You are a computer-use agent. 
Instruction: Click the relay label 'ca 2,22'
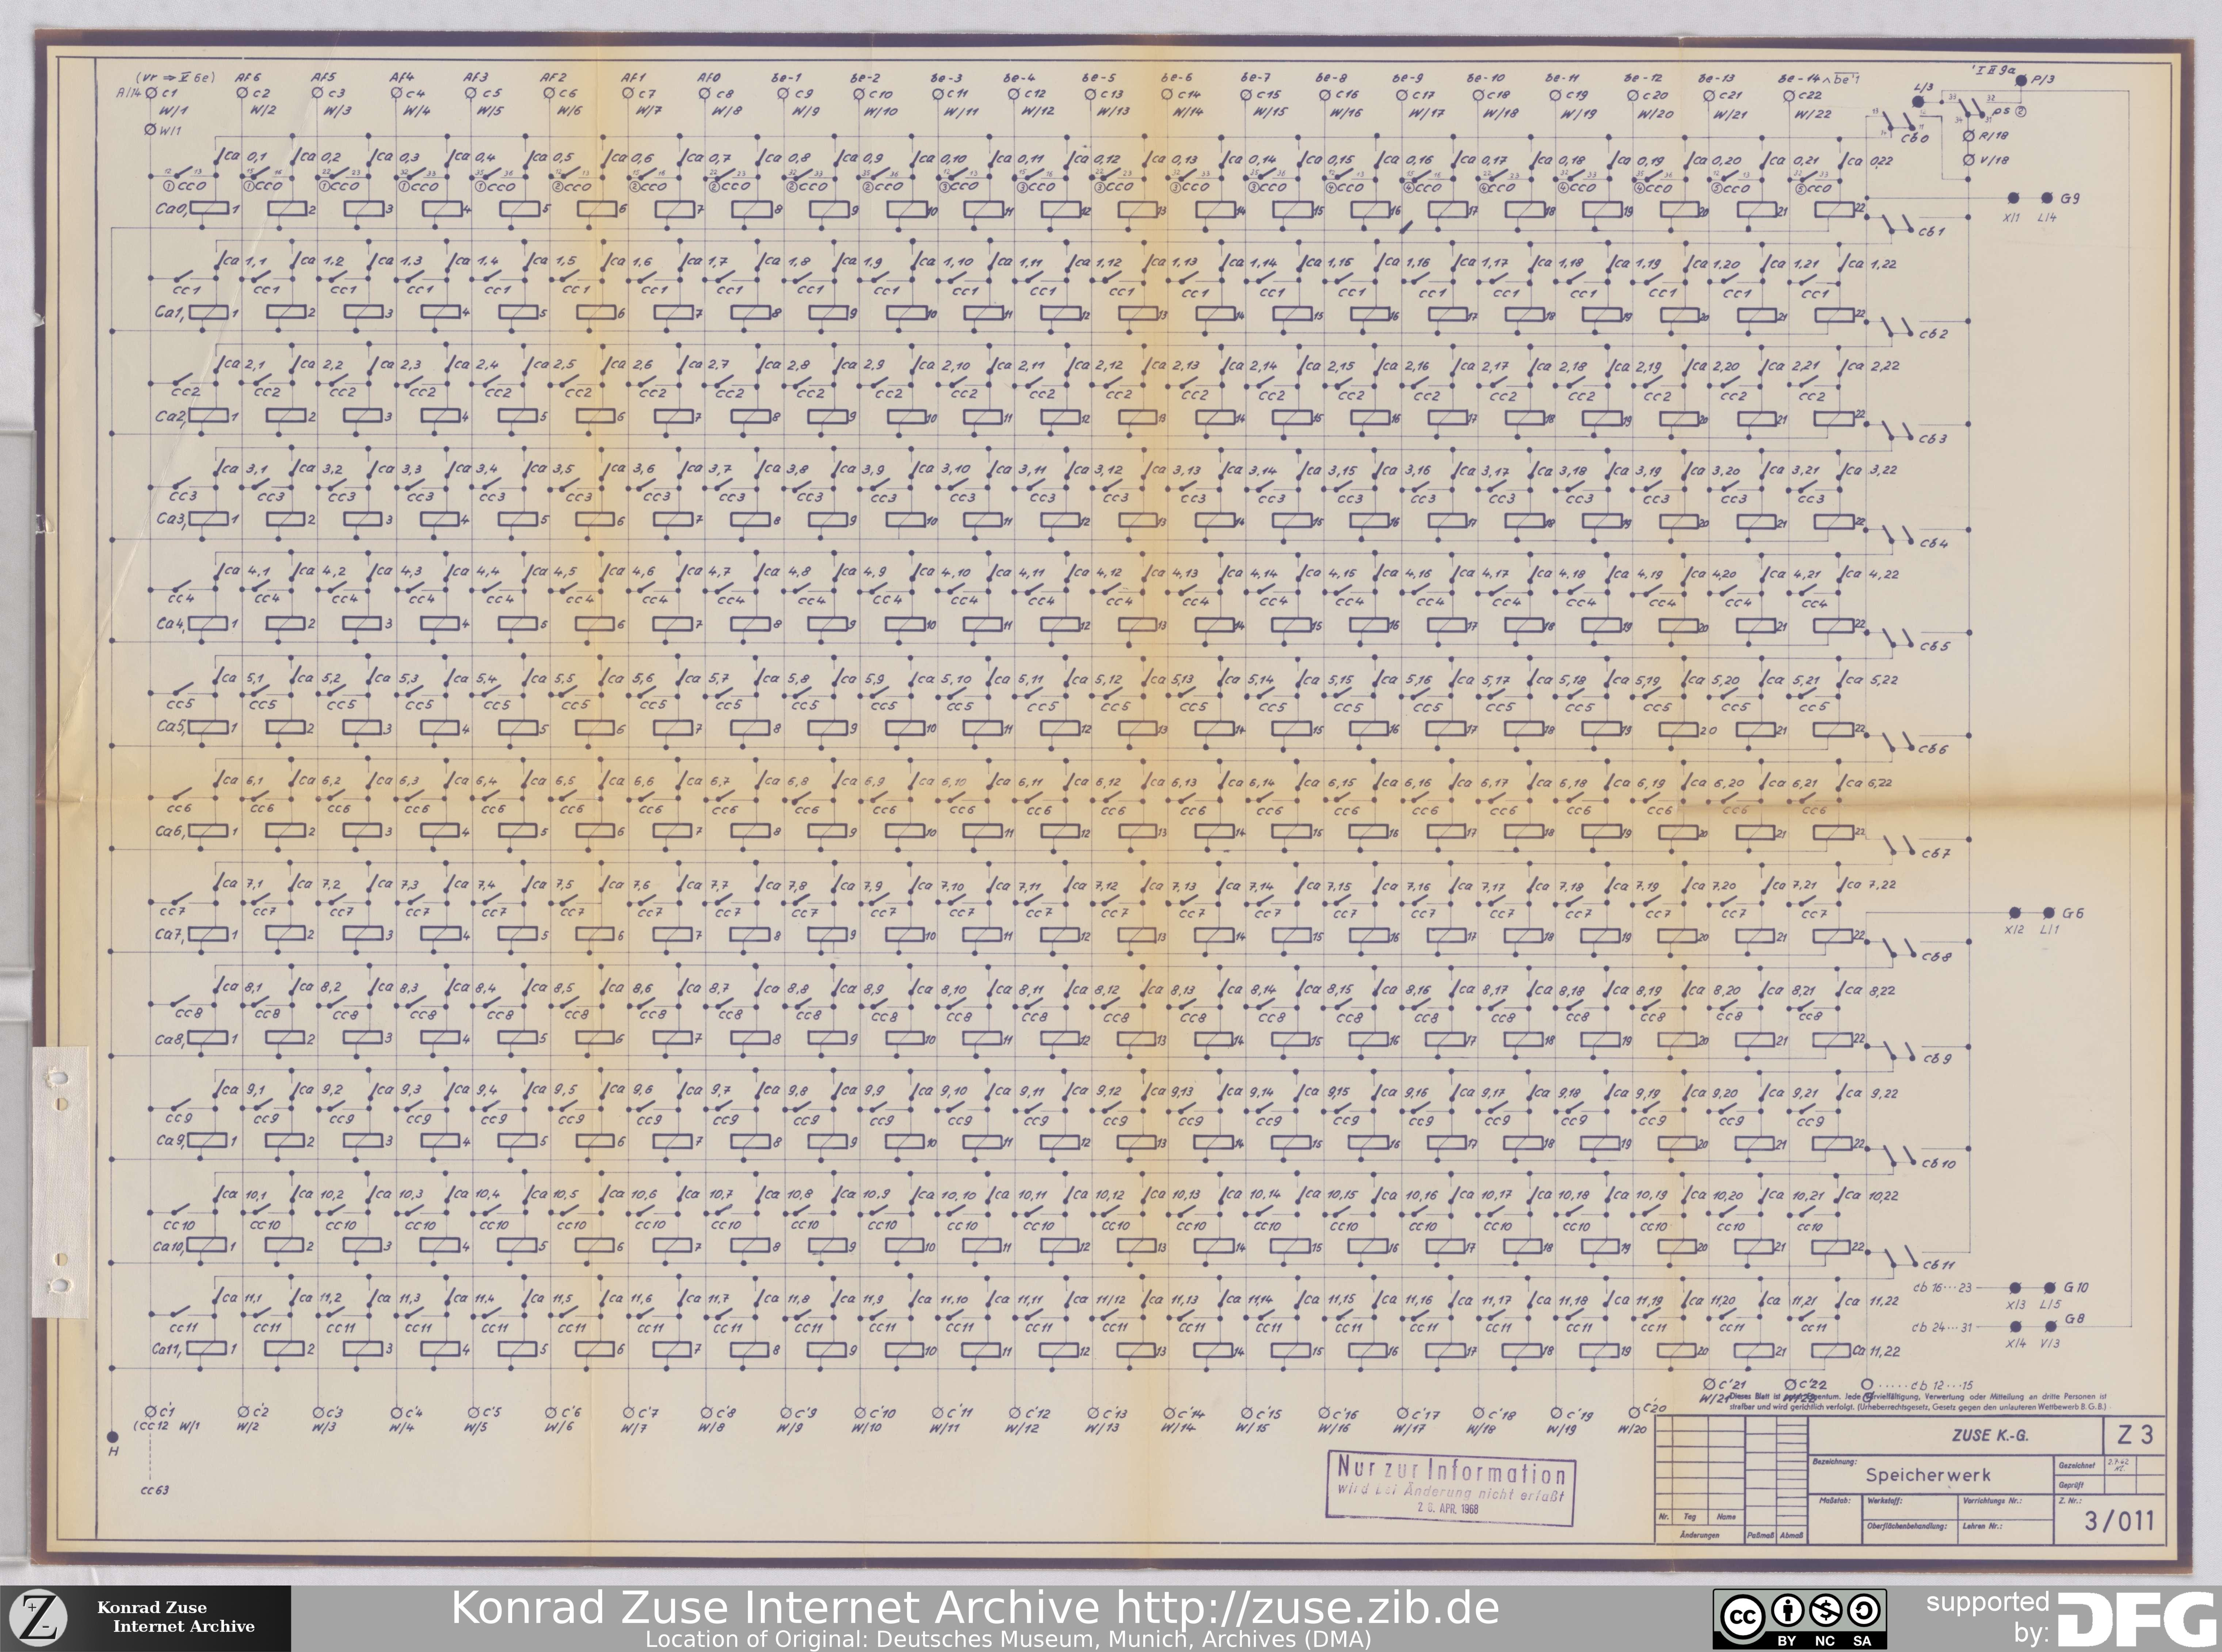coord(1873,366)
